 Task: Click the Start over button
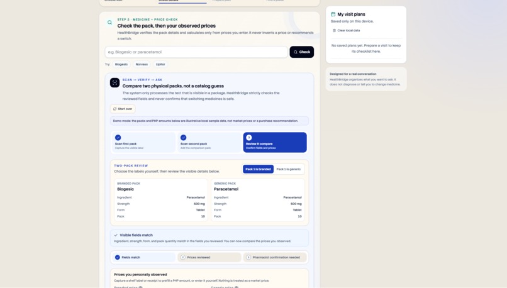[123, 109]
